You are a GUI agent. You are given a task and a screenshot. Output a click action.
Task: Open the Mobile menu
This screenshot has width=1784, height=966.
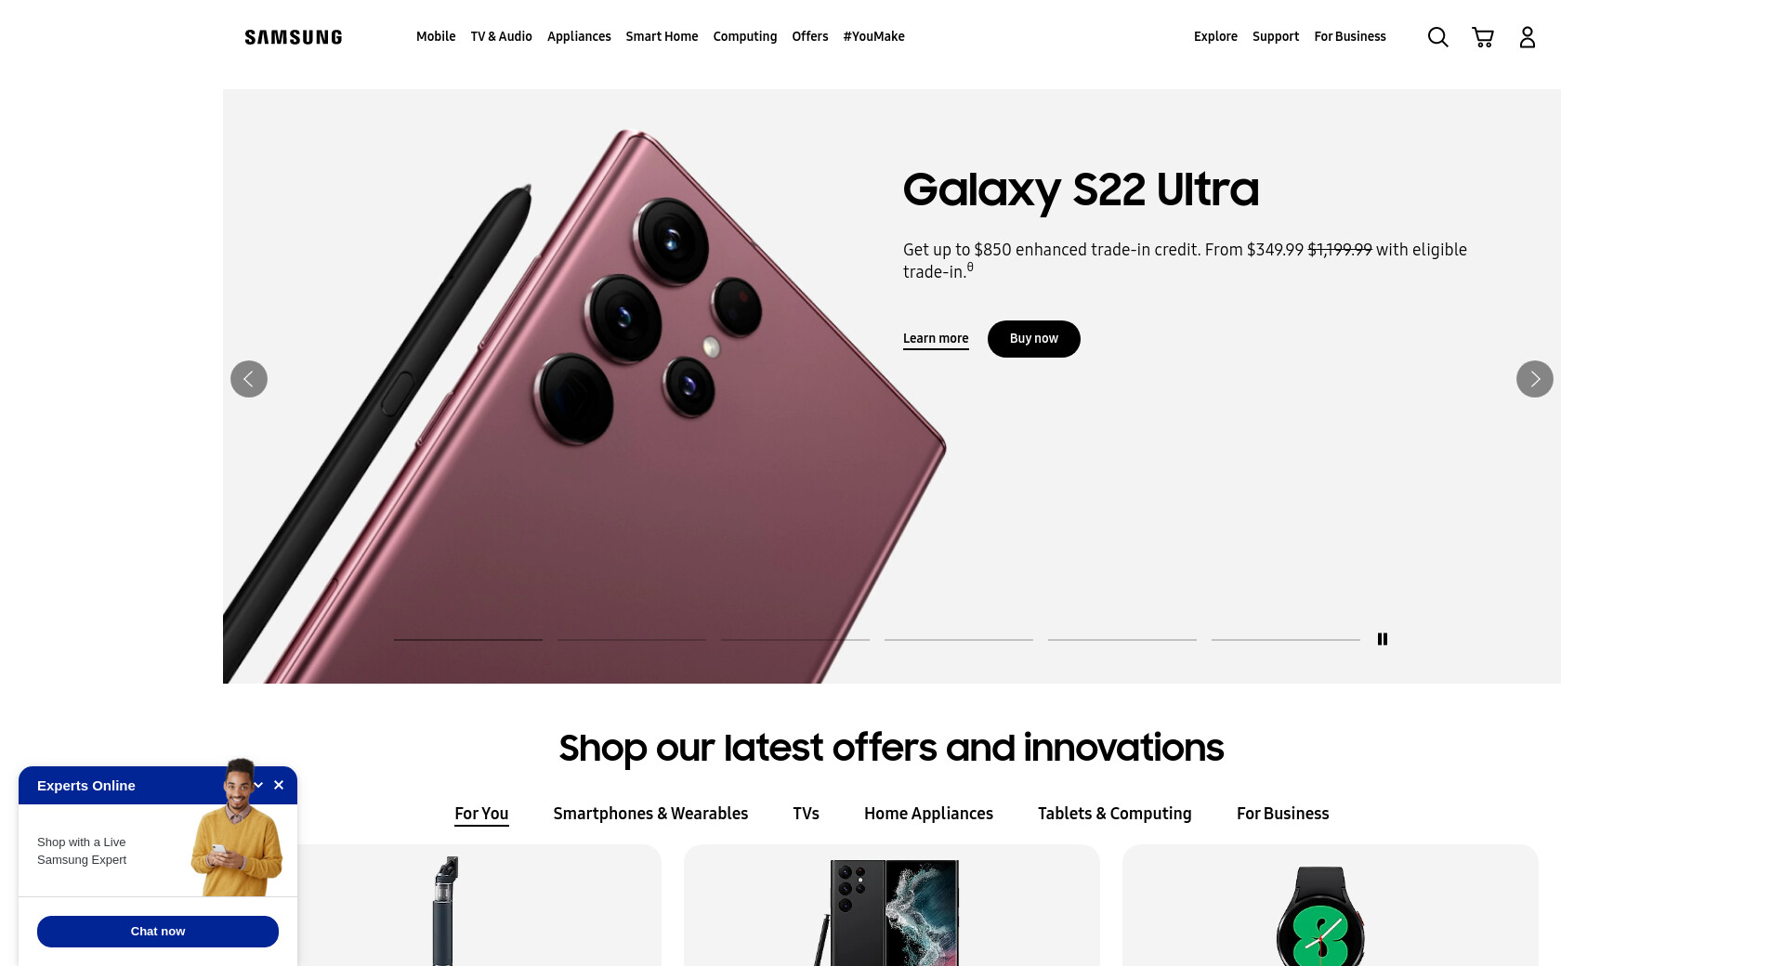tap(436, 36)
